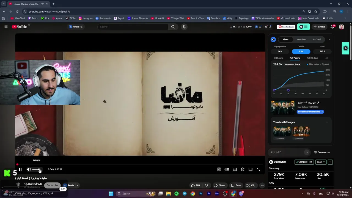
Task: Select the 1st 28 days range
Action: coord(312,58)
